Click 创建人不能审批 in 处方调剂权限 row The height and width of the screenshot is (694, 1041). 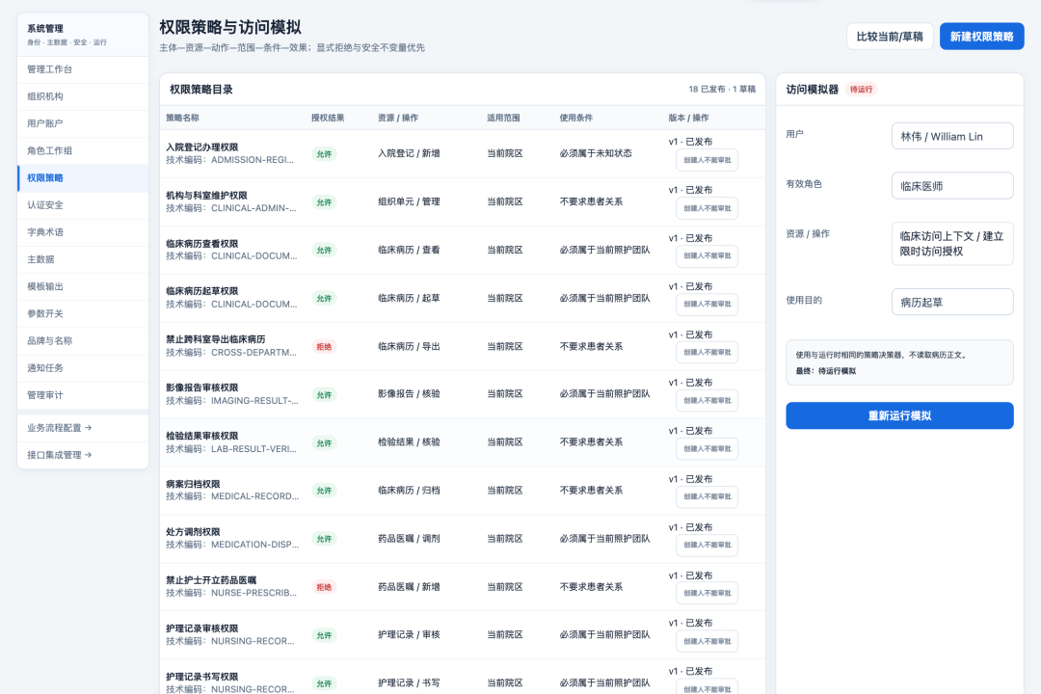[x=707, y=546]
